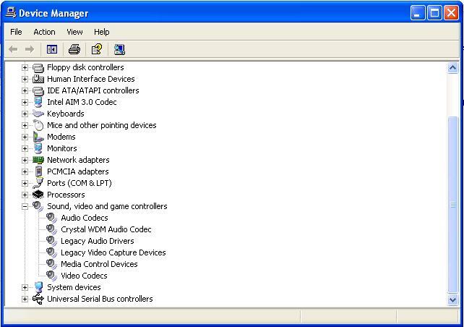Click the scrollbar down arrow

pos(452,300)
